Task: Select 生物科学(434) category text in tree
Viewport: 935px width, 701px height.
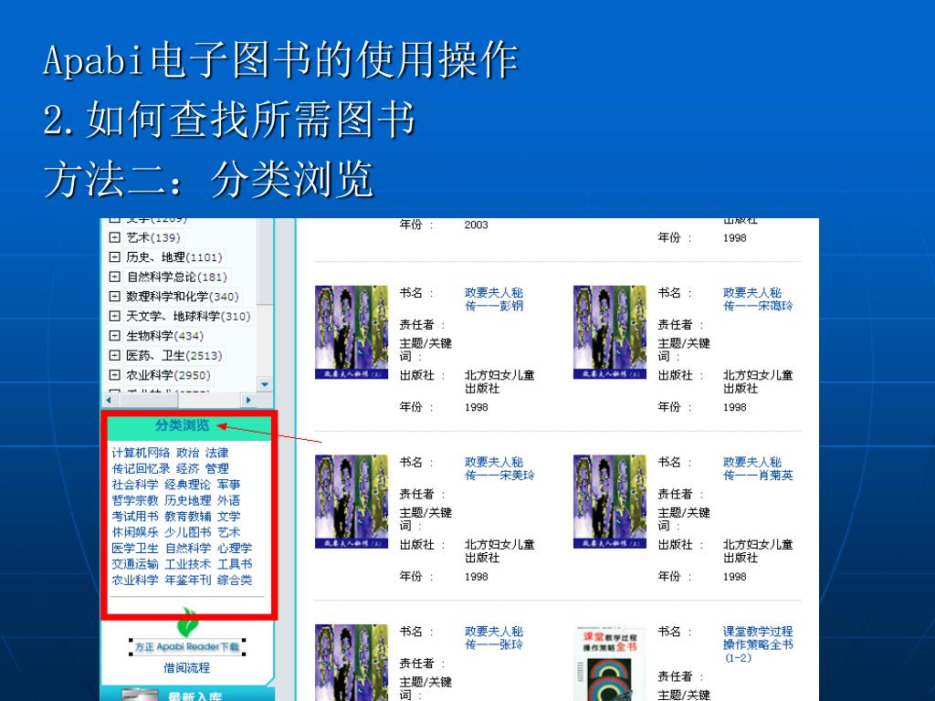Action: [x=165, y=336]
